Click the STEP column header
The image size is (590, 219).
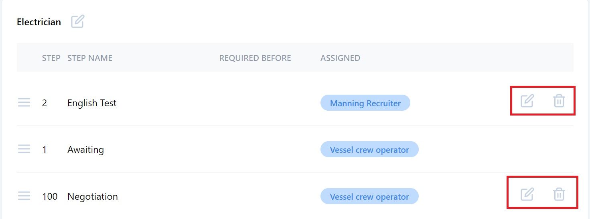(x=51, y=58)
